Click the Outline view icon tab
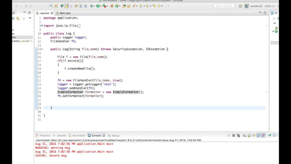This screenshot has width=291, height=164. pos(273,13)
